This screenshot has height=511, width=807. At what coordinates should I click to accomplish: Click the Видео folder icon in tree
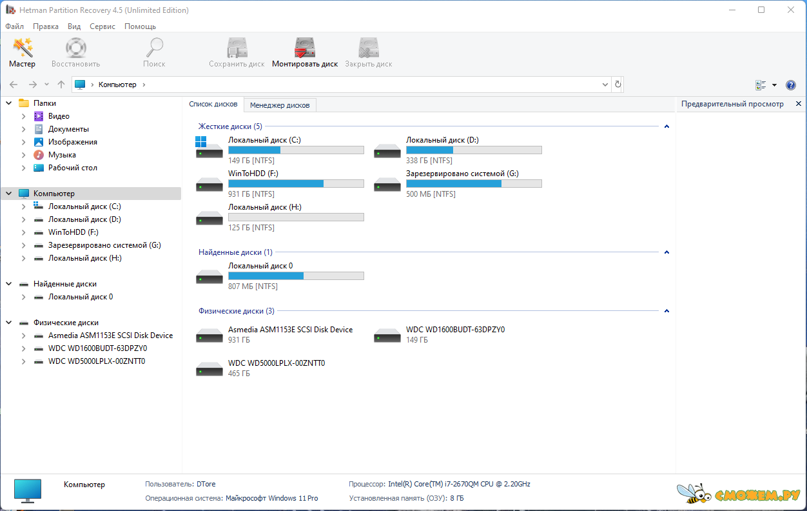point(39,116)
